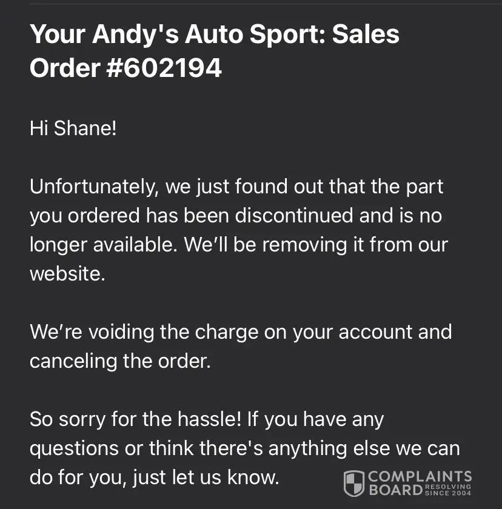
Task: Click the "canceling the order." text
Action: (120, 361)
